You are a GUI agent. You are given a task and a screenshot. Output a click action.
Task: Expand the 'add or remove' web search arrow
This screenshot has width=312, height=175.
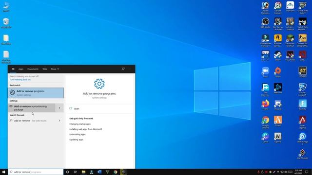59,121
